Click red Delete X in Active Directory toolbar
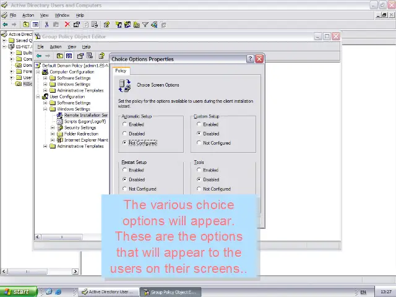The height and width of the screenshot is (297, 396). 67,24
